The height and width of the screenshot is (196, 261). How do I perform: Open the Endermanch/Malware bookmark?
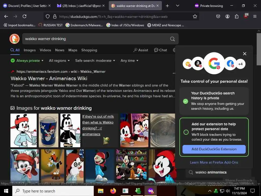pos(84,25)
